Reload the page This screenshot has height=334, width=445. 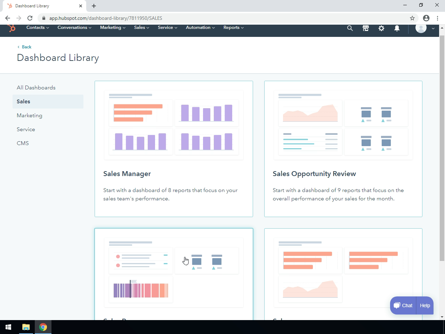(x=30, y=18)
